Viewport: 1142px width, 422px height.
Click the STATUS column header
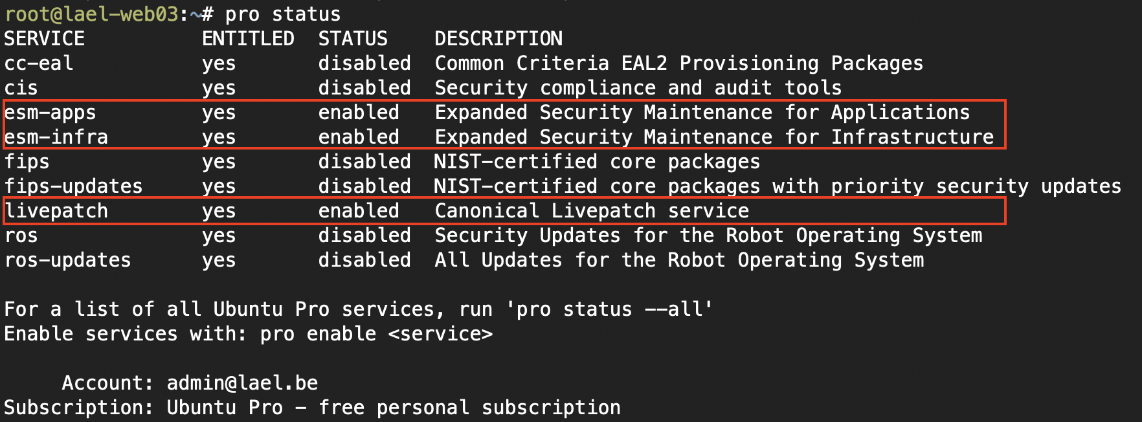pyautogui.click(x=353, y=39)
